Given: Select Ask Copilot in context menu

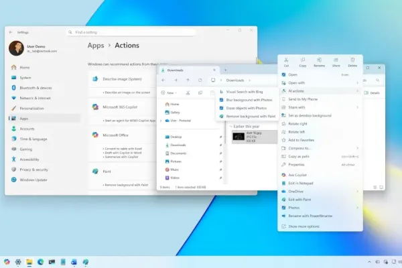Looking at the screenshot, I should tap(320, 175).
